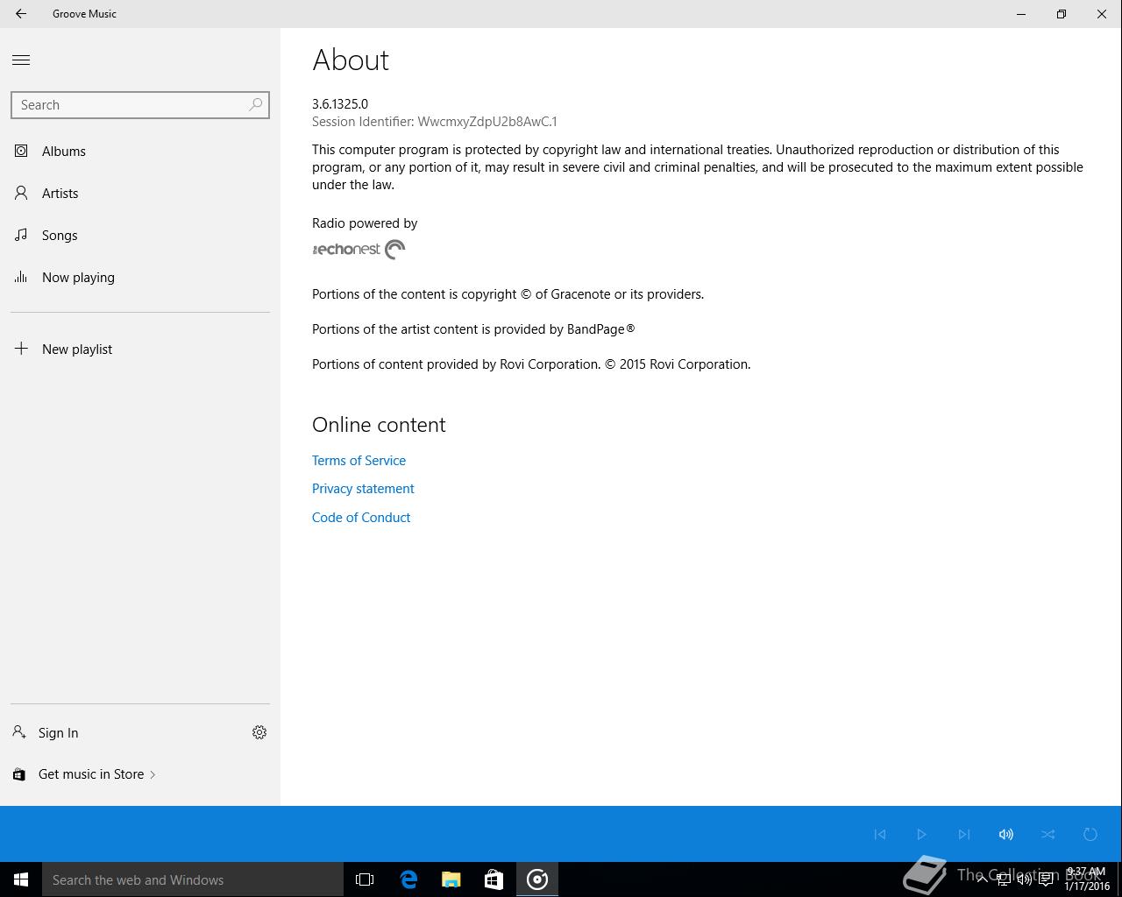The height and width of the screenshot is (897, 1122).
Task: Skip to previous track
Action: tap(880, 835)
